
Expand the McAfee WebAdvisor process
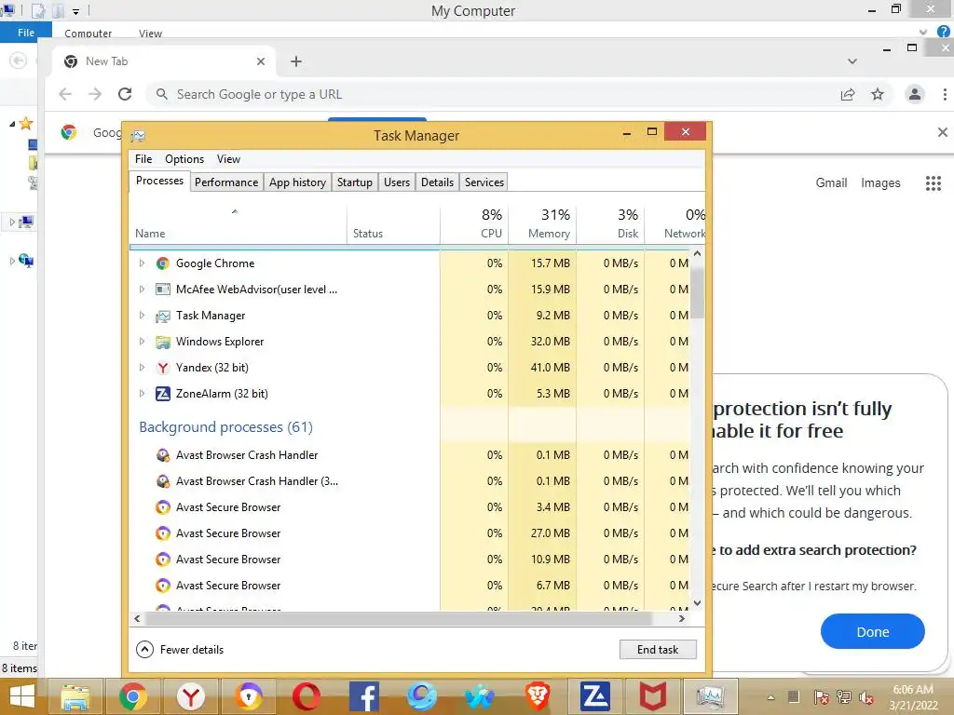[142, 290]
